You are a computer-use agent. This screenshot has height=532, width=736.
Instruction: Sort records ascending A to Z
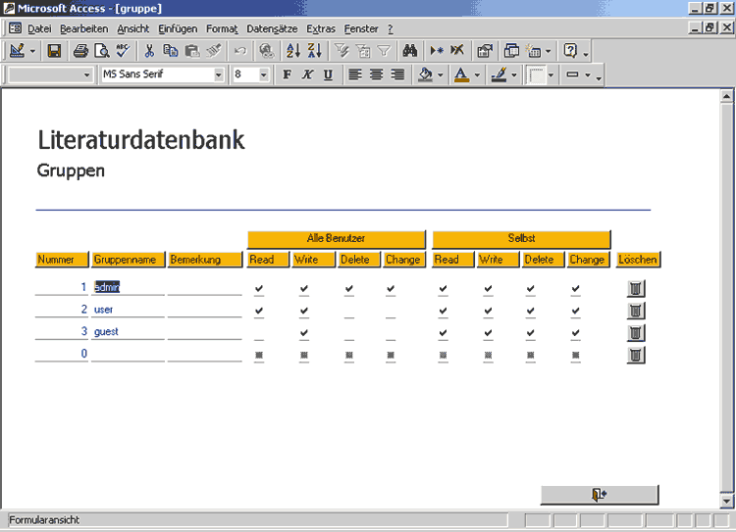(x=292, y=51)
